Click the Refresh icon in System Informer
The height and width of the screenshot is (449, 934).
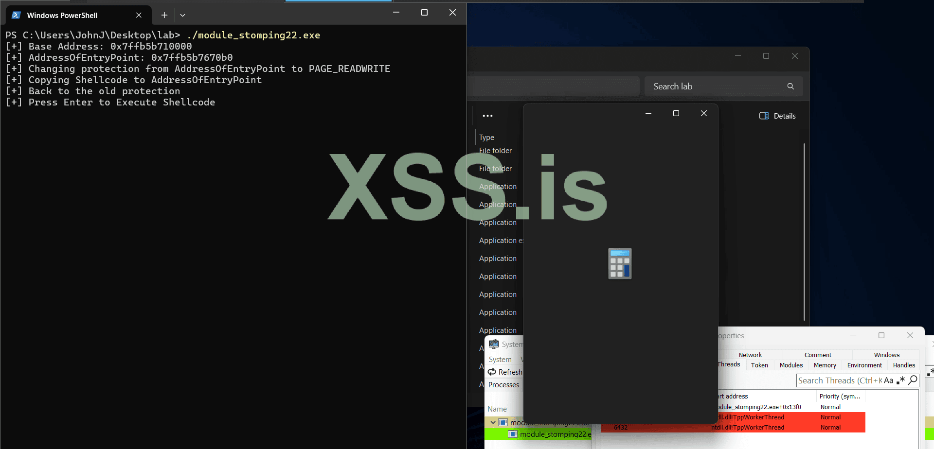[x=492, y=372]
